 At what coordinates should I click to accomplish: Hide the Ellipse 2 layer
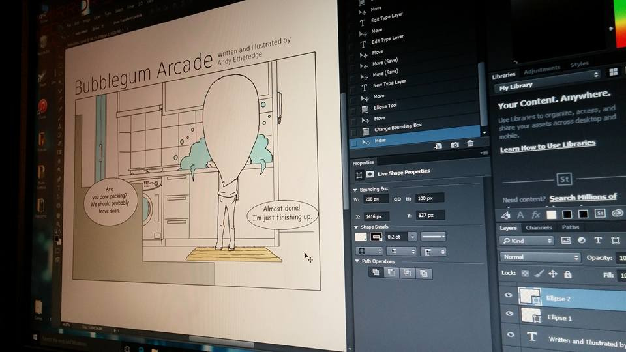point(509,296)
